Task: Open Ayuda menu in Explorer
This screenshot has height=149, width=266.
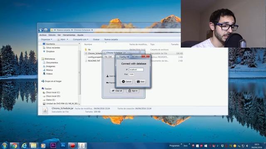Action: pyautogui.click(x=80, y=35)
